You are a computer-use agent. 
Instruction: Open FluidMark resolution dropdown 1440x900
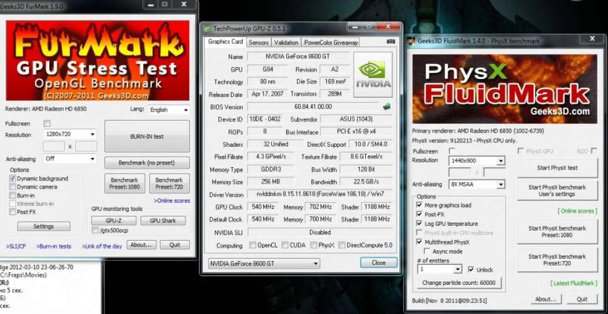(476, 161)
